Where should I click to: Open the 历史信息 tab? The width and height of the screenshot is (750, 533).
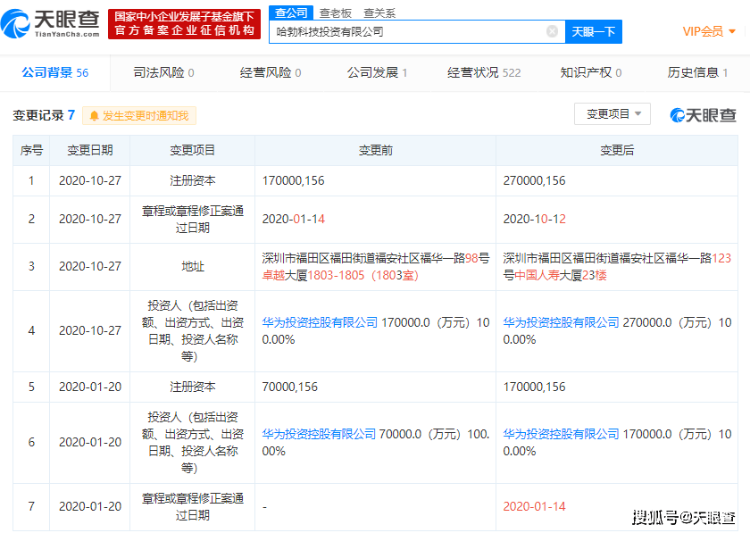[x=697, y=72]
